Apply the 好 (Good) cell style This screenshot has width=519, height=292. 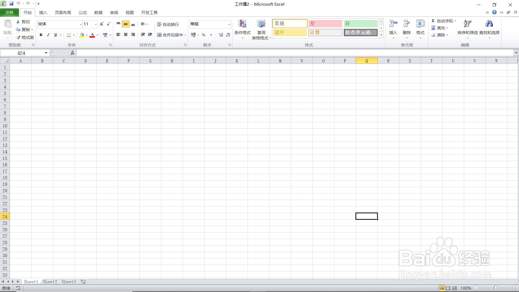pos(360,24)
